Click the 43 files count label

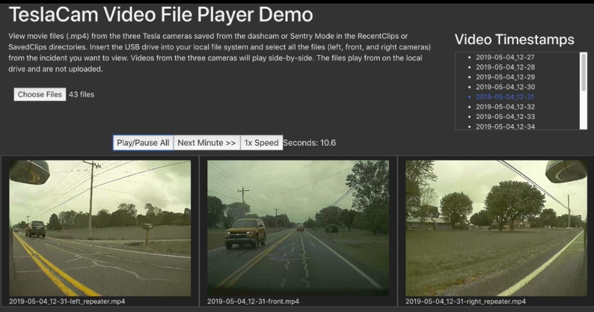point(81,94)
